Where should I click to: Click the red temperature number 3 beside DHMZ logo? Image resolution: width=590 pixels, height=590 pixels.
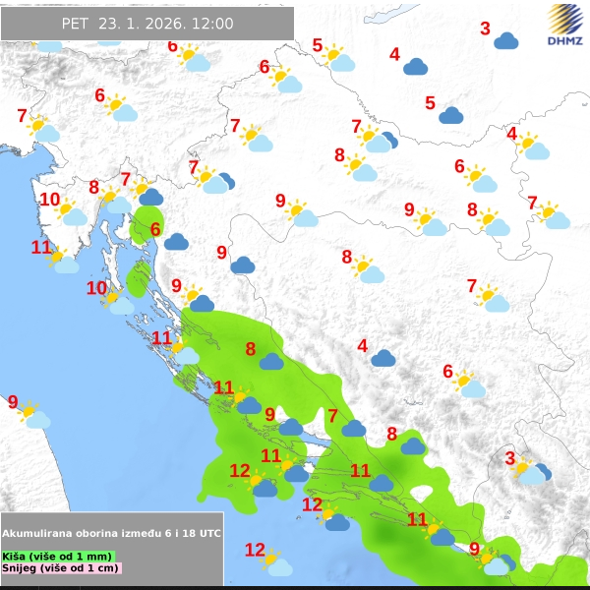(x=485, y=29)
